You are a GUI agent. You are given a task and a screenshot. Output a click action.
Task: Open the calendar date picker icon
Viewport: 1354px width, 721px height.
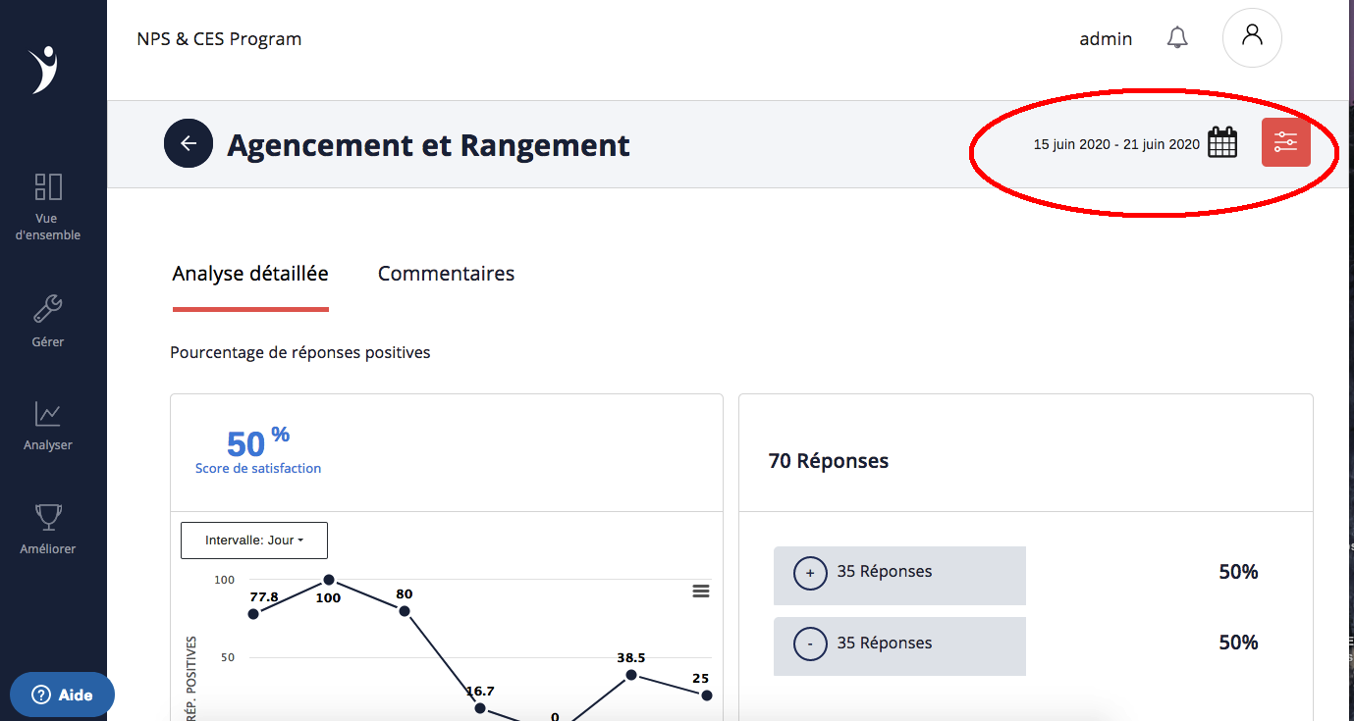(x=1221, y=143)
